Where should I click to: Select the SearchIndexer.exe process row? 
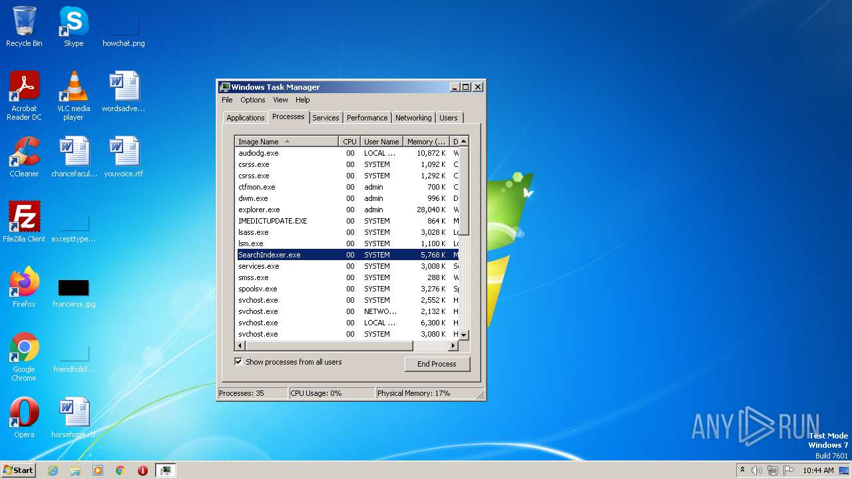(x=347, y=255)
